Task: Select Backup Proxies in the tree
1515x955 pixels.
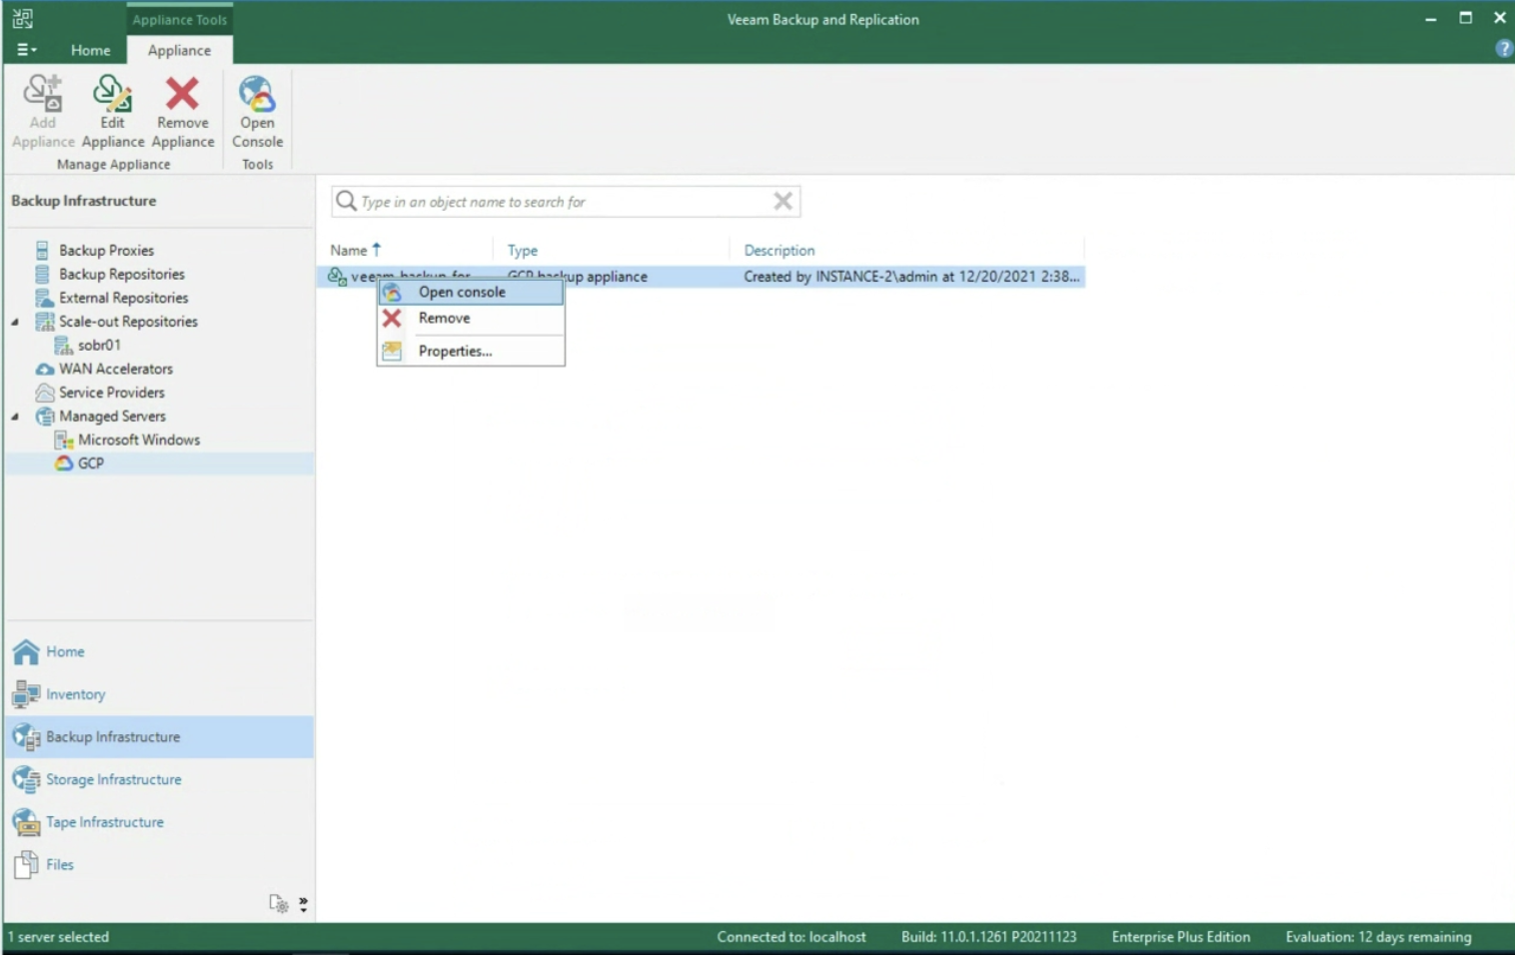Action: tap(106, 250)
